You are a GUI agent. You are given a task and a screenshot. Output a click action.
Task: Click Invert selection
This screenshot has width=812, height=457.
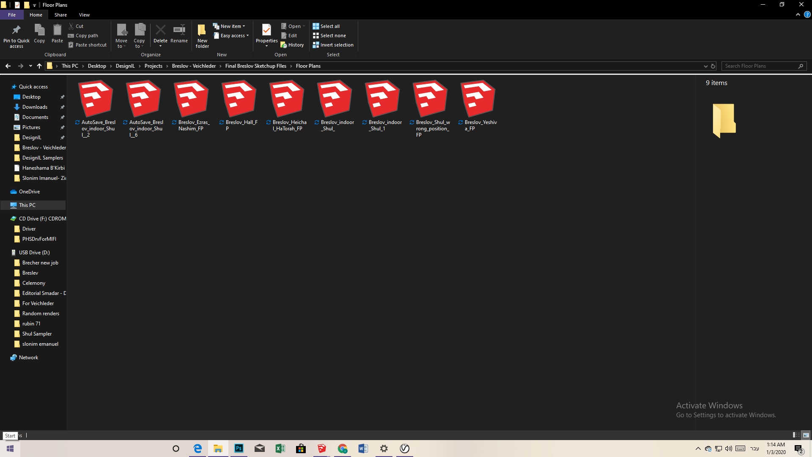click(x=333, y=44)
